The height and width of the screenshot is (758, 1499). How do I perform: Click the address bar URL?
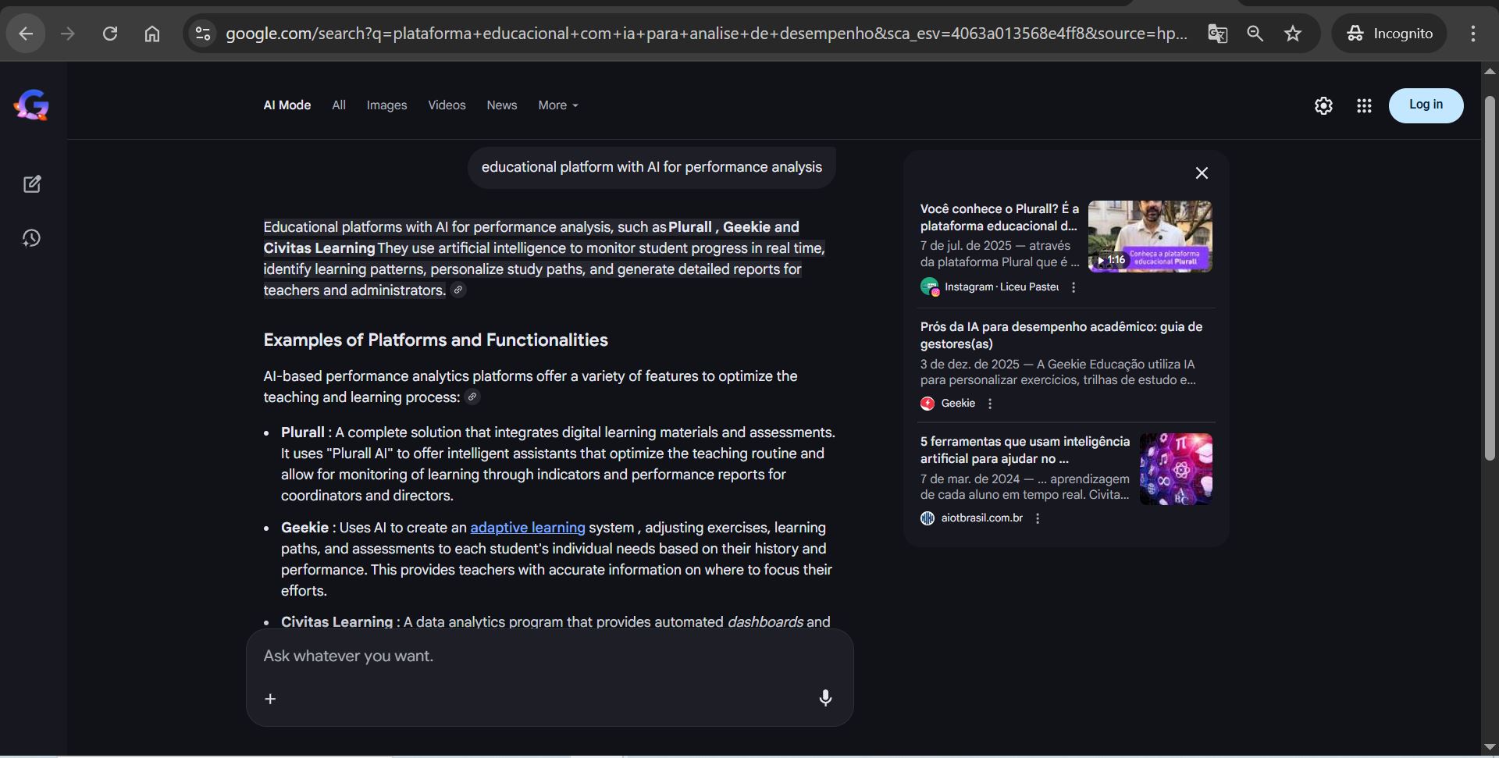point(707,34)
